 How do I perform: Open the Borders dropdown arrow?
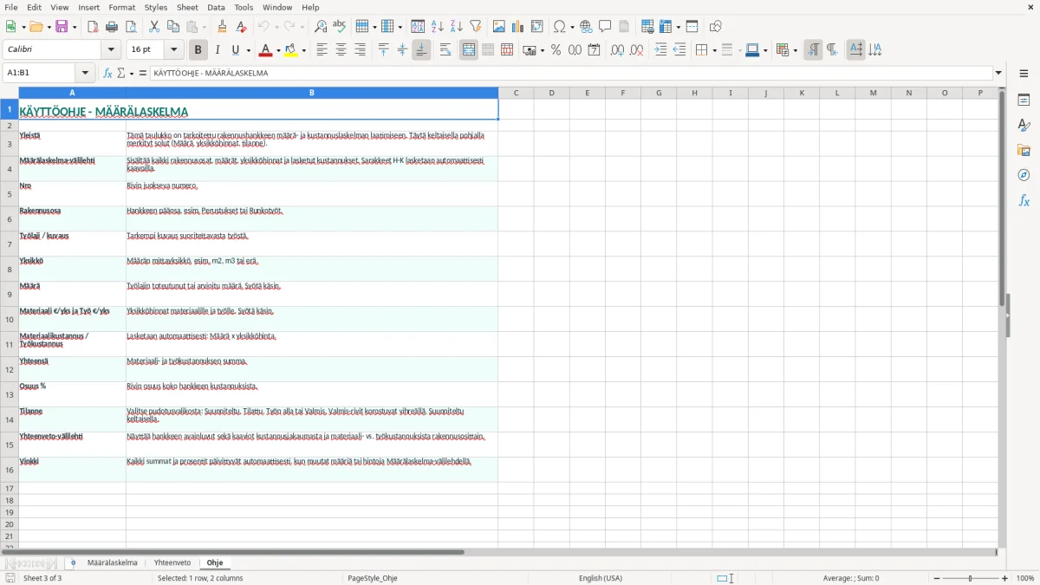click(x=713, y=50)
